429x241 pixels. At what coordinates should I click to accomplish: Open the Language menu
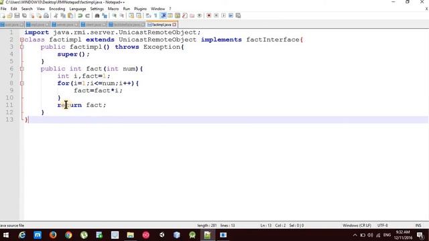click(x=78, y=9)
